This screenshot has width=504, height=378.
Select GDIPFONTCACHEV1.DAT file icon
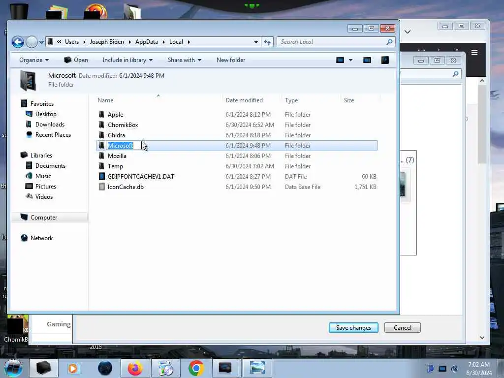coord(101,177)
